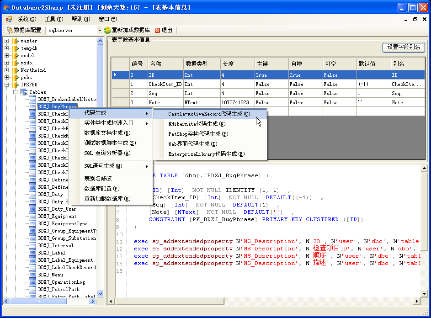Click the BDXJ_Equipment table icon
The height and width of the screenshot is (318, 431).
[x=32, y=217]
